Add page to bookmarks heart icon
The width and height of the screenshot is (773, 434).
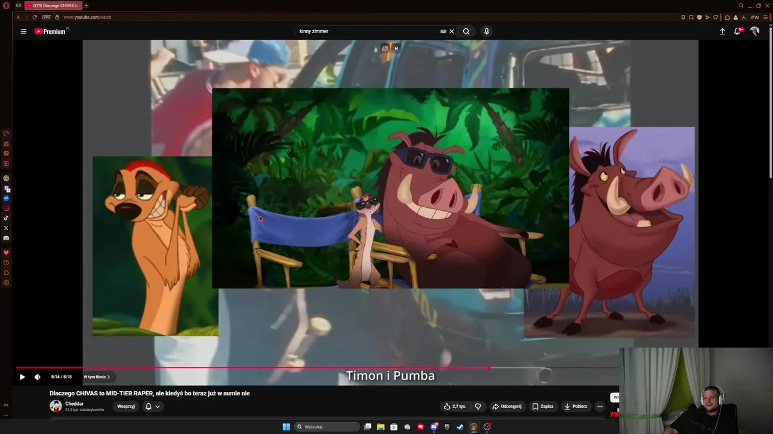[x=716, y=17]
